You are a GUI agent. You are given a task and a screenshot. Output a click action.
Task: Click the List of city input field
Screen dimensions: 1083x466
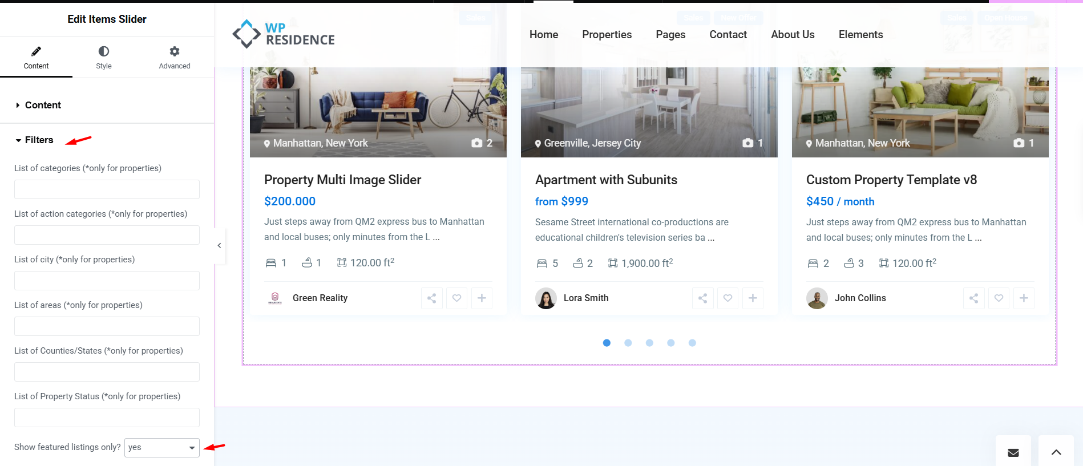107,281
